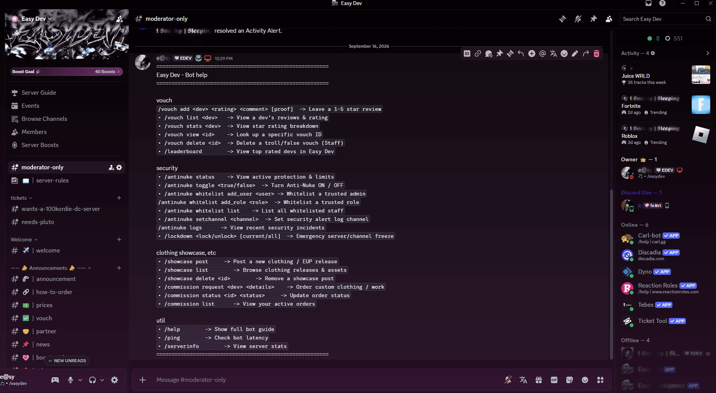Open the Easy Dev server dropdown menu

click(37, 19)
